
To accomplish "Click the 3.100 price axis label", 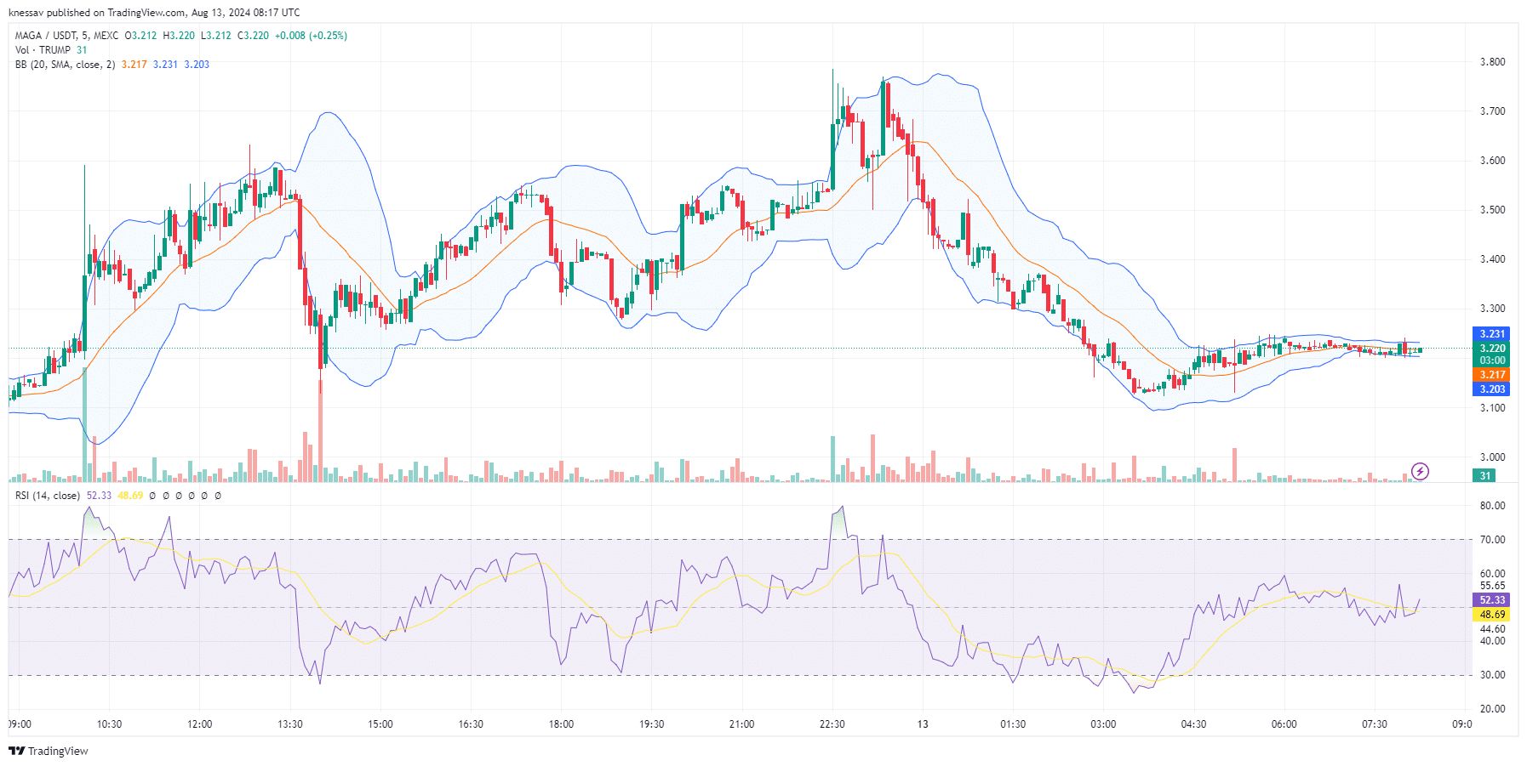I will tap(1492, 408).
